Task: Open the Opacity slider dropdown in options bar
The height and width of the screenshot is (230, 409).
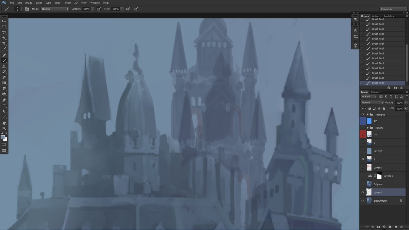Action: (x=93, y=9)
